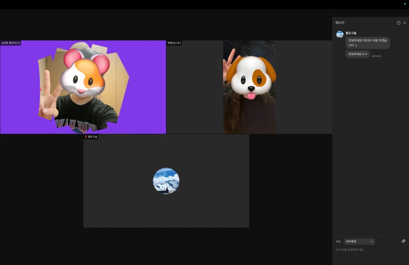Click the green status dot at top right
Image resolution: width=409 pixels, height=265 pixels.
coord(405,4)
